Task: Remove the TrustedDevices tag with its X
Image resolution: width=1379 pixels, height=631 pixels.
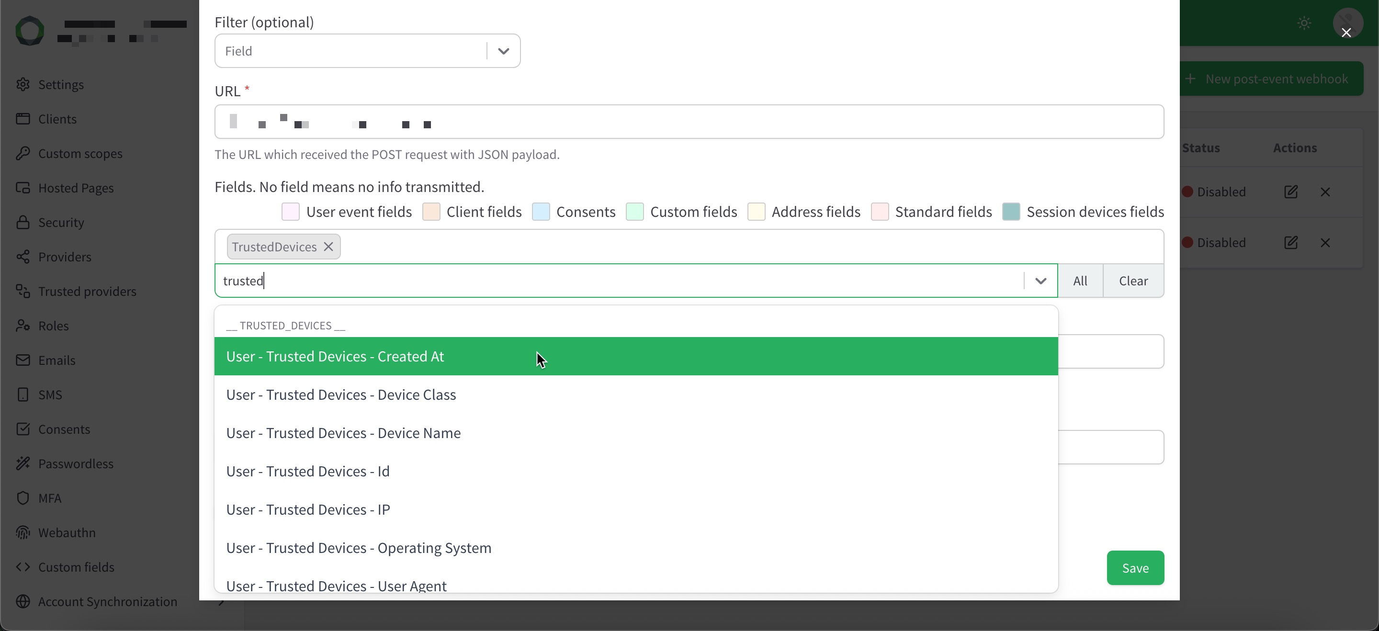Action: 328,247
